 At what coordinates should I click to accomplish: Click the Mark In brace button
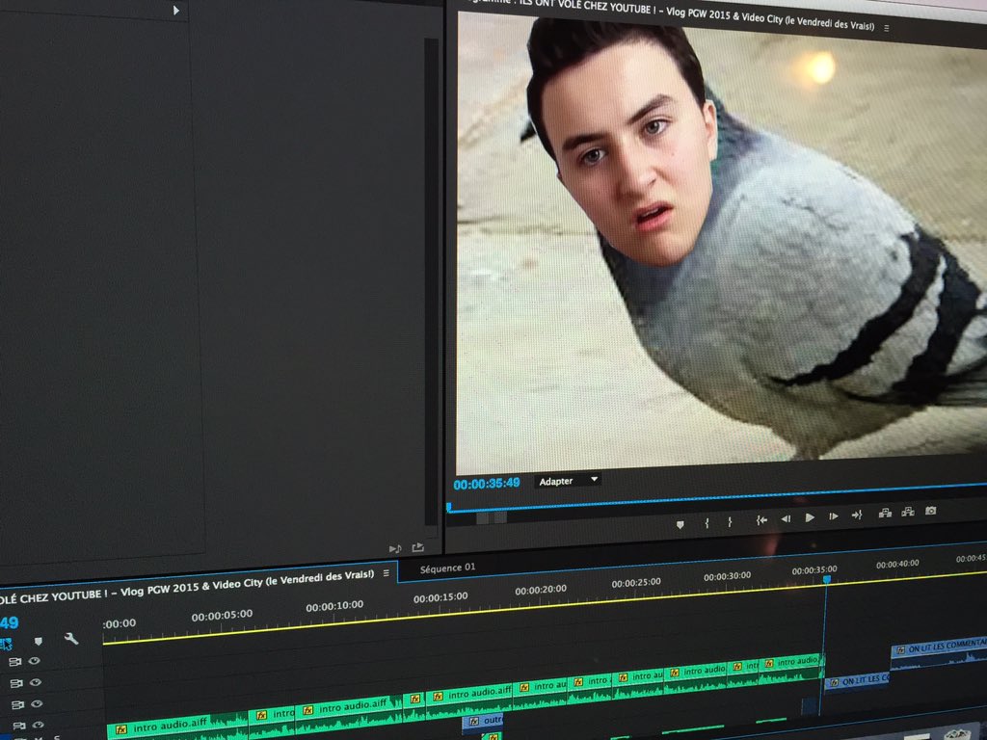(x=707, y=522)
